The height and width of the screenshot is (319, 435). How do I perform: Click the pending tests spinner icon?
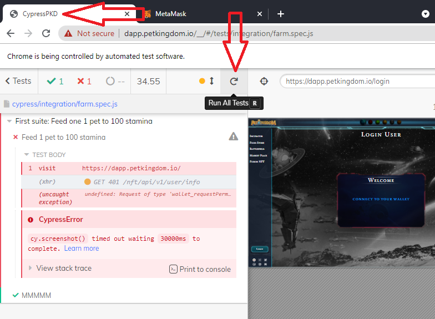pos(110,81)
